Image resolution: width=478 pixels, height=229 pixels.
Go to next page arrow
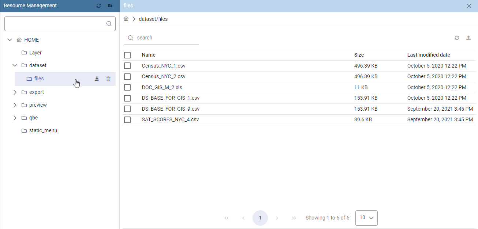[x=277, y=218]
